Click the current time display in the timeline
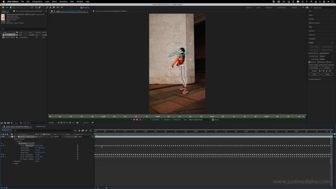The image size is (336, 189). click(7, 130)
